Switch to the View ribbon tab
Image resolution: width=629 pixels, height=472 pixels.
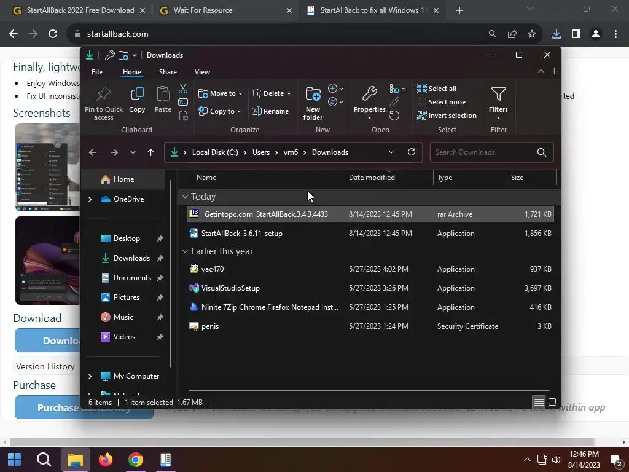coord(202,72)
